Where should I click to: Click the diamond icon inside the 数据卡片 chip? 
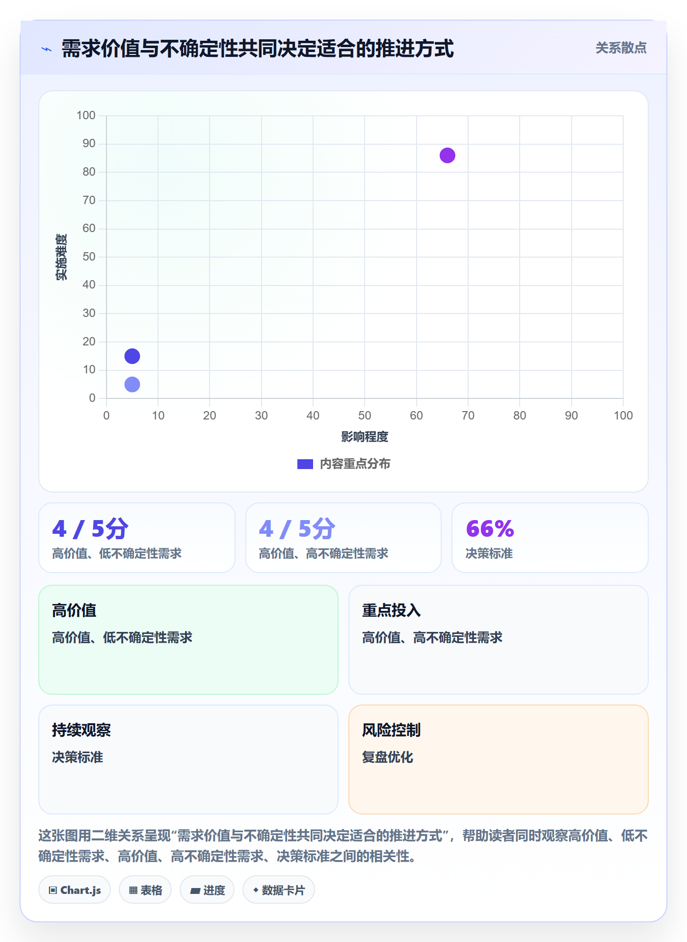(256, 890)
